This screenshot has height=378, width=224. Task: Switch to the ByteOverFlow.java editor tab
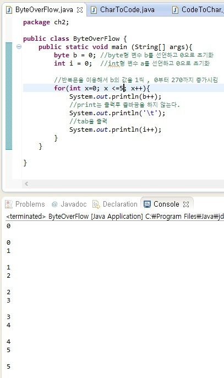click(44, 10)
